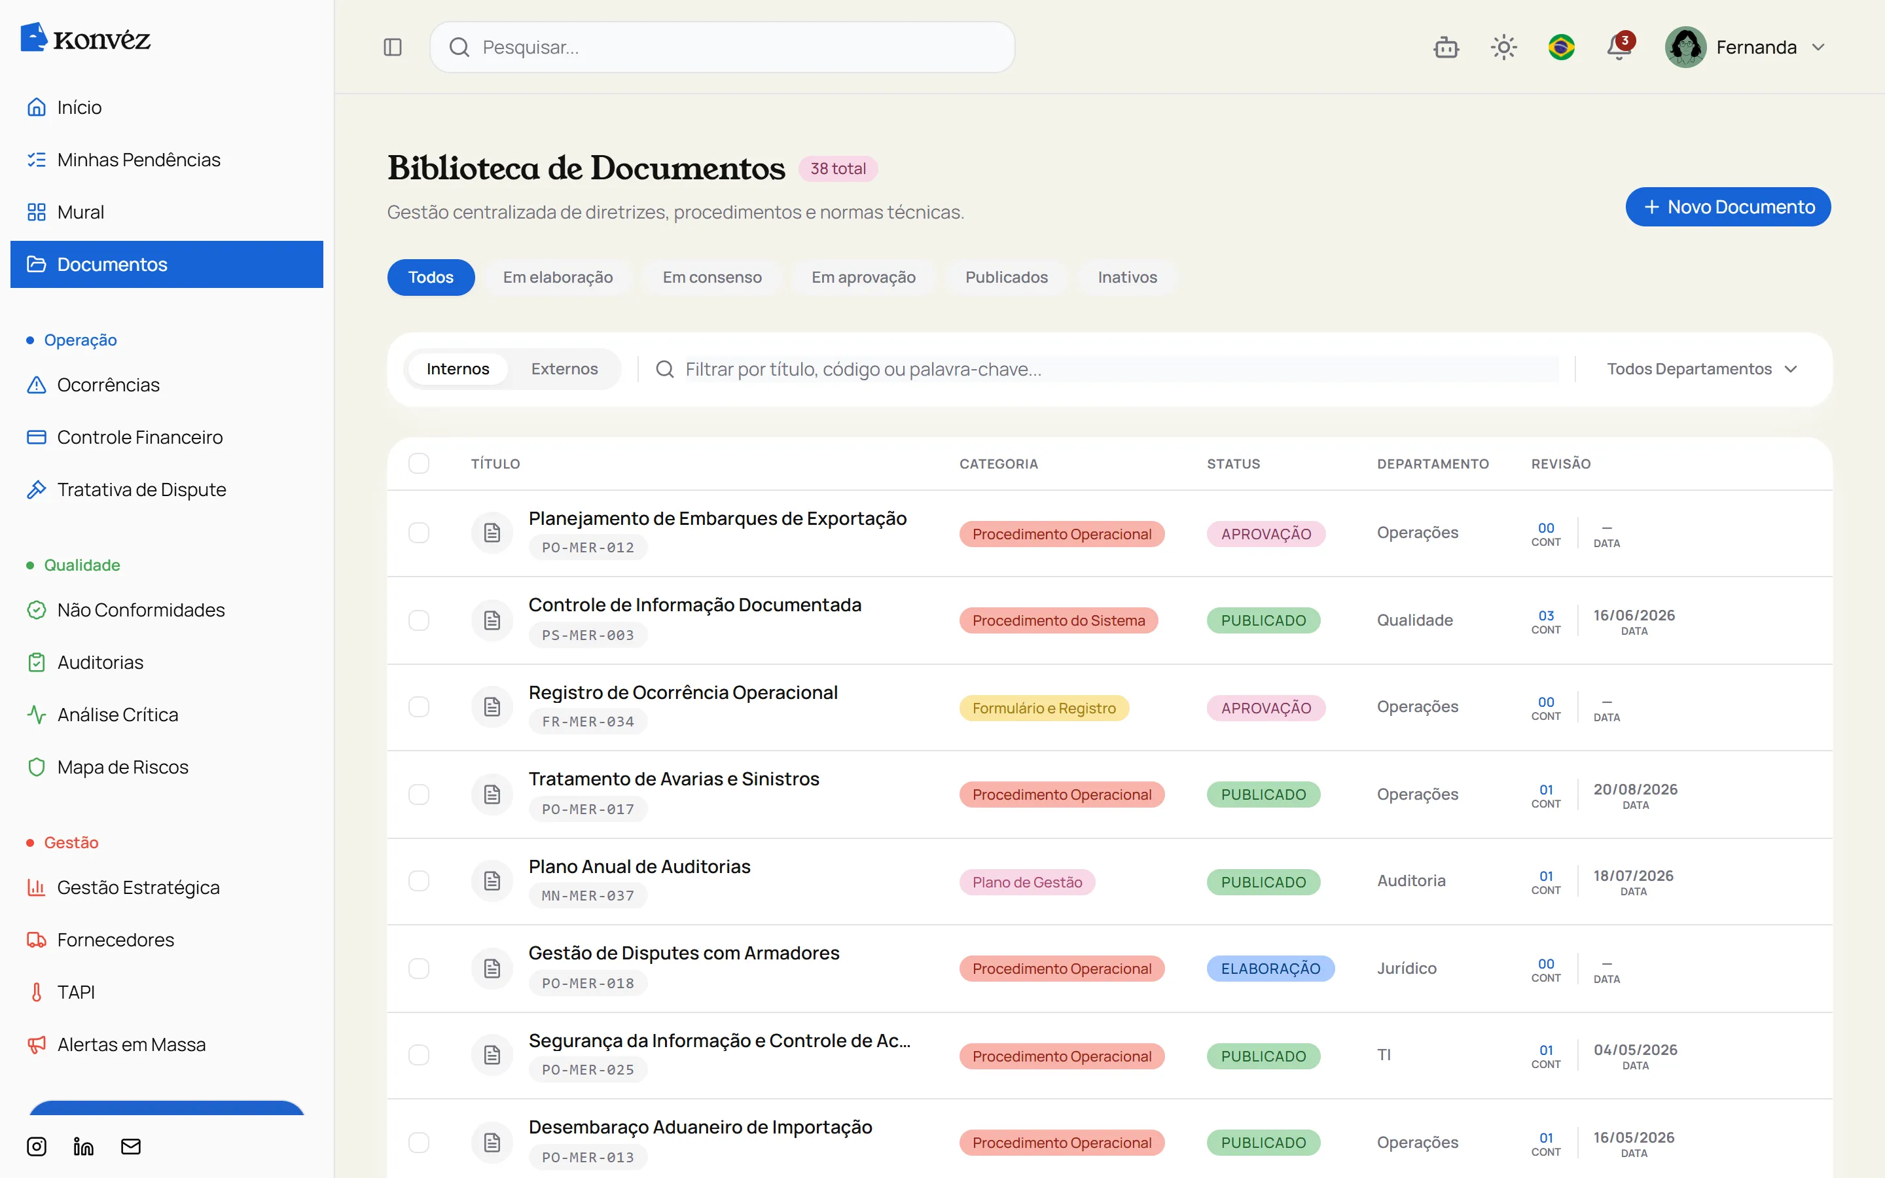Click the mail envelope icon in footer
Image resolution: width=1885 pixels, height=1178 pixels.
[131, 1146]
